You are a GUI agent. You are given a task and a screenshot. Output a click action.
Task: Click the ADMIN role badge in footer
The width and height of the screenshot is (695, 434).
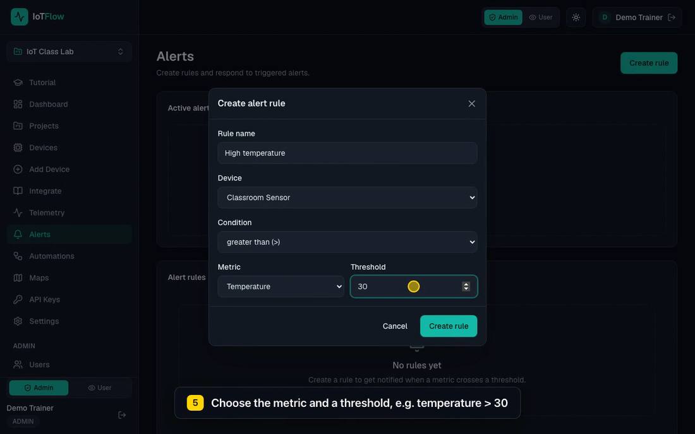(x=23, y=421)
